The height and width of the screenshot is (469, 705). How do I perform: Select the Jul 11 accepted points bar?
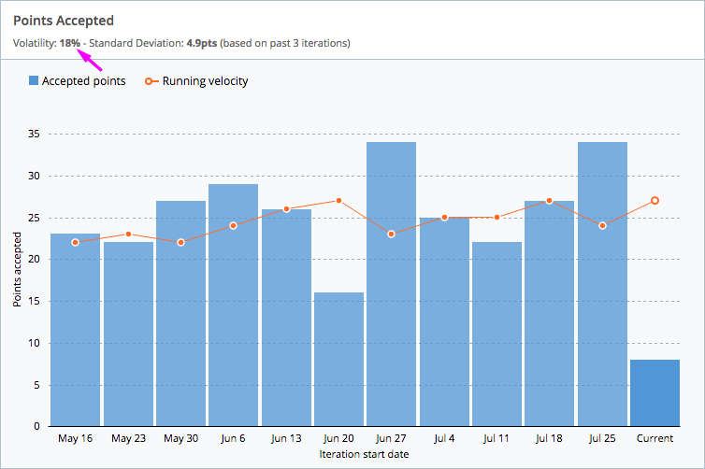coord(496,334)
